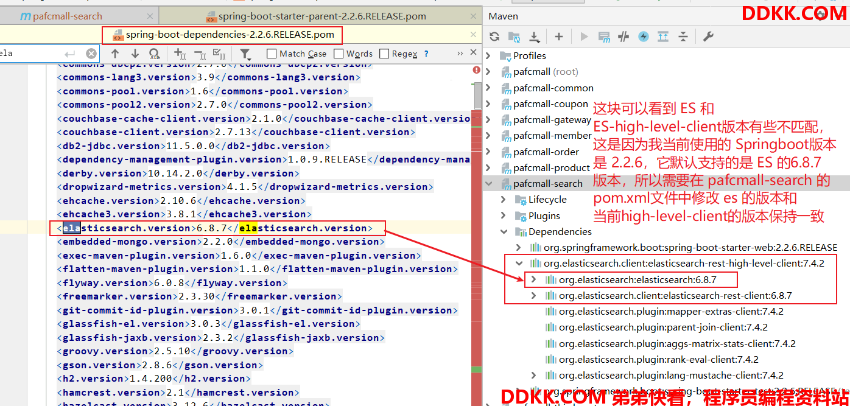Click the editor vertical scrollbar
Image resolution: width=850 pixels, height=406 pixels.
(x=478, y=94)
